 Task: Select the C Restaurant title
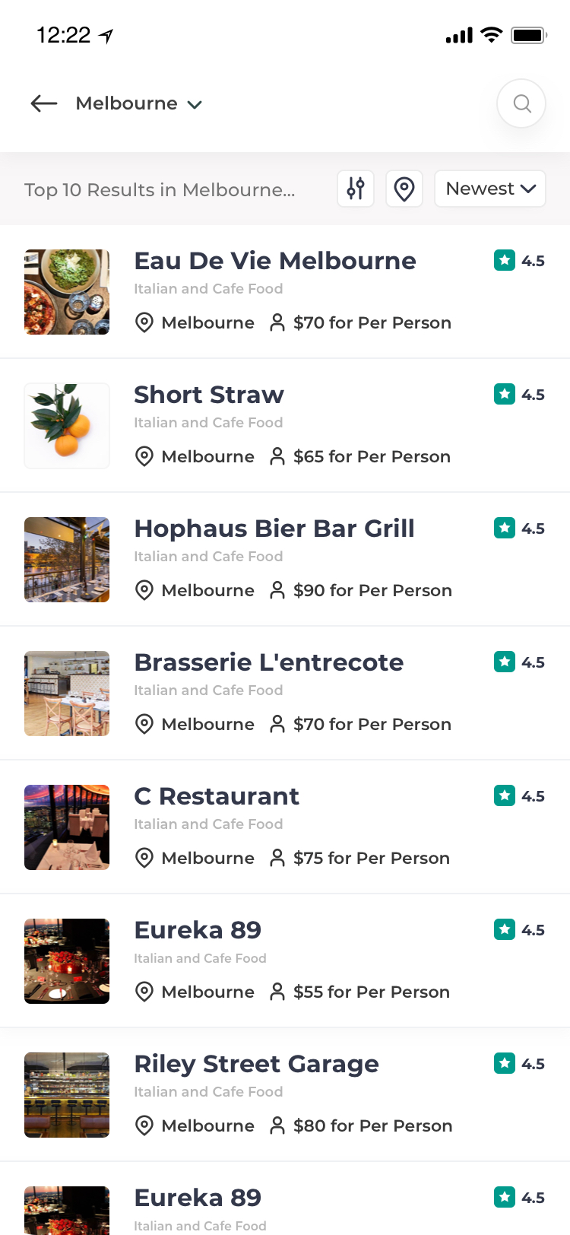[x=217, y=796]
